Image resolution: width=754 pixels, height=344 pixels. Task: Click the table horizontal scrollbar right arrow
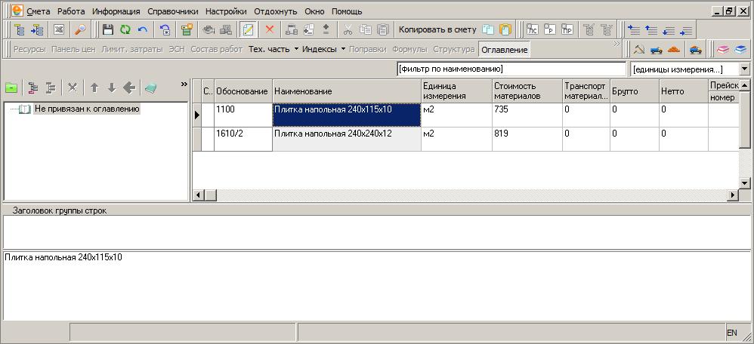click(x=734, y=195)
